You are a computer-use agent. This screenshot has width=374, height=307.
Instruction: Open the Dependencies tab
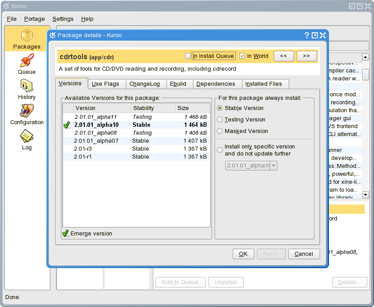click(217, 84)
